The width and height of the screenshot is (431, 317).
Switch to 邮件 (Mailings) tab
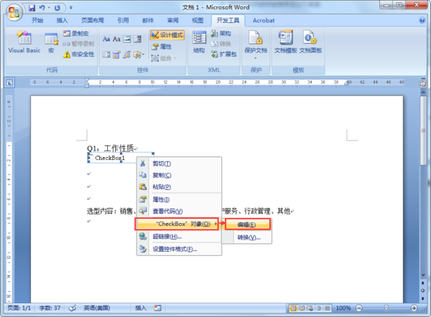coord(148,20)
